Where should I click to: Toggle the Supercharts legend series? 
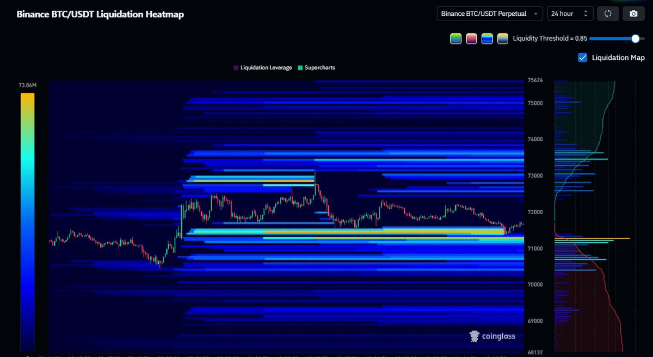(317, 68)
